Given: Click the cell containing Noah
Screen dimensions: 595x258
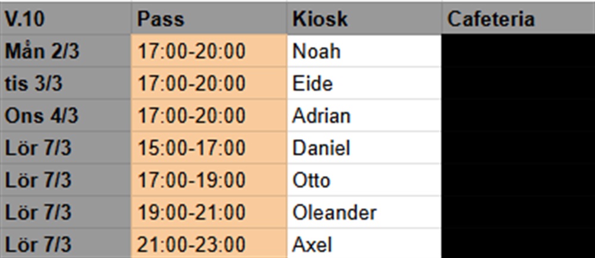Looking at the screenshot, I should click(364, 51).
